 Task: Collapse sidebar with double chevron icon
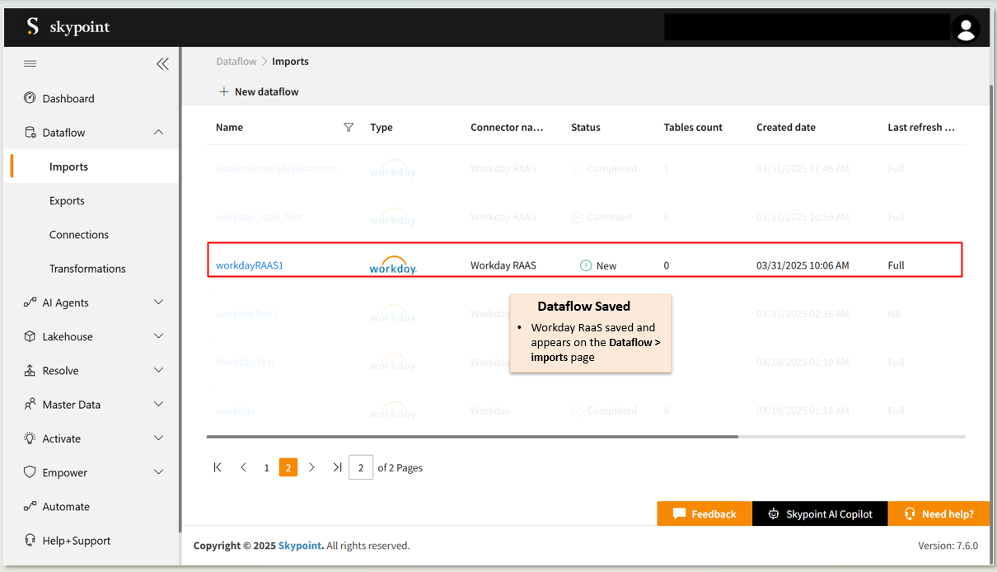click(x=162, y=63)
